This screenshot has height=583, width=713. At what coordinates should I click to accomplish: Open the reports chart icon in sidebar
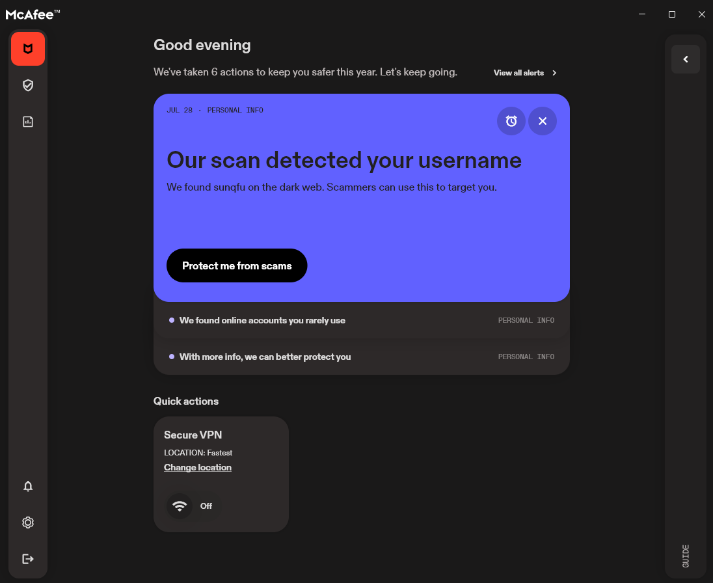tap(28, 122)
